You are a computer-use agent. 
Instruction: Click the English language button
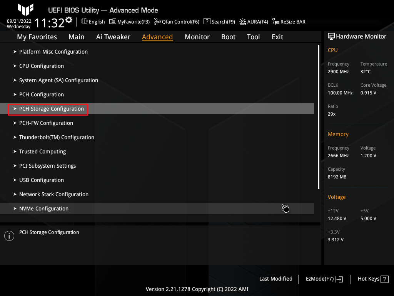[x=97, y=22]
